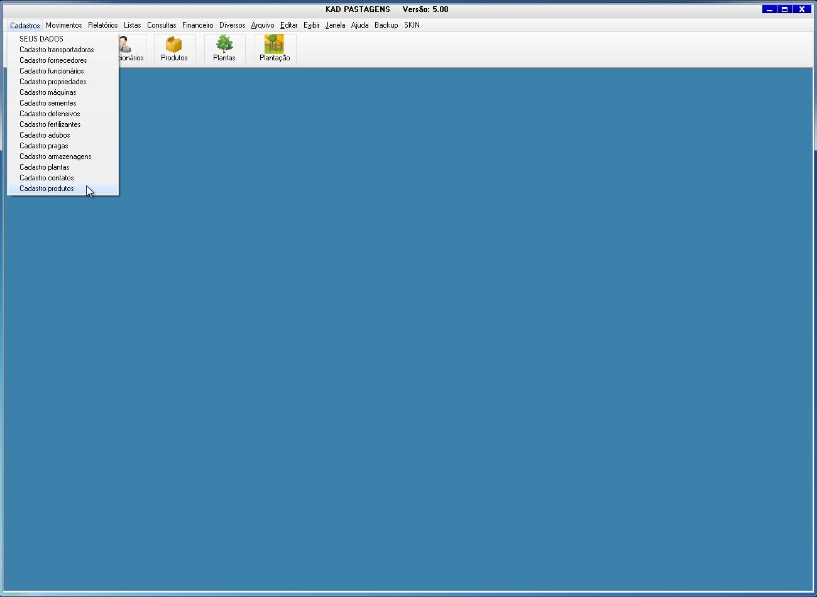
Task: Choose Cadastro sementes
Action: [63, 103]
